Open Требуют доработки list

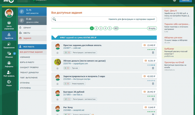click(x=32, y=73)
